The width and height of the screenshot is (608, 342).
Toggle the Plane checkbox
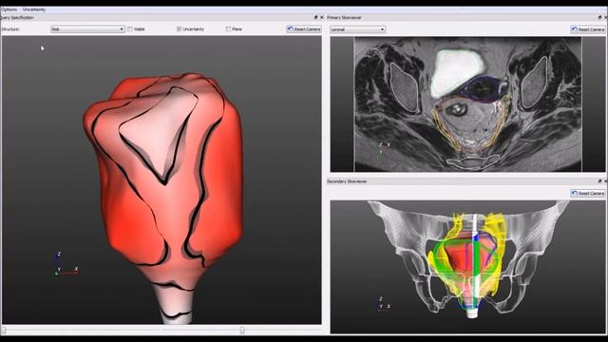coord(228,29)
